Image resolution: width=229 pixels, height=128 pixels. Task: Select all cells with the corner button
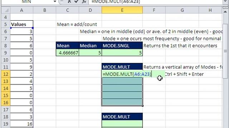(6, 10)
